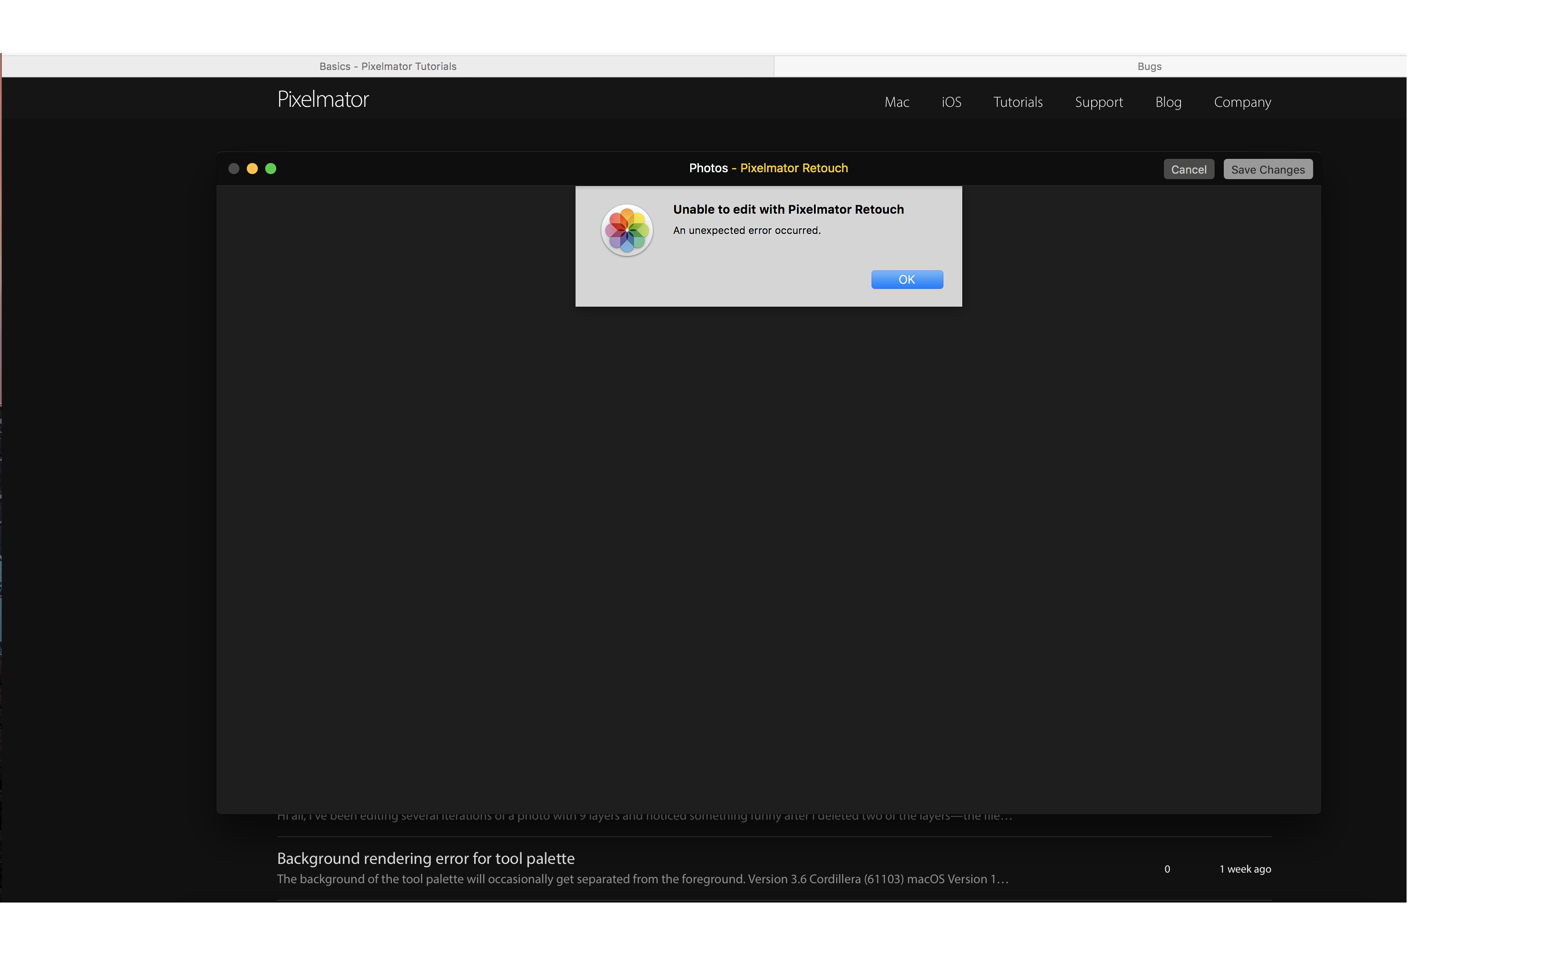Select the Tutorials tab on Pixelmator site
This screenshot has height=967, width=1547.
(1018, 101)
